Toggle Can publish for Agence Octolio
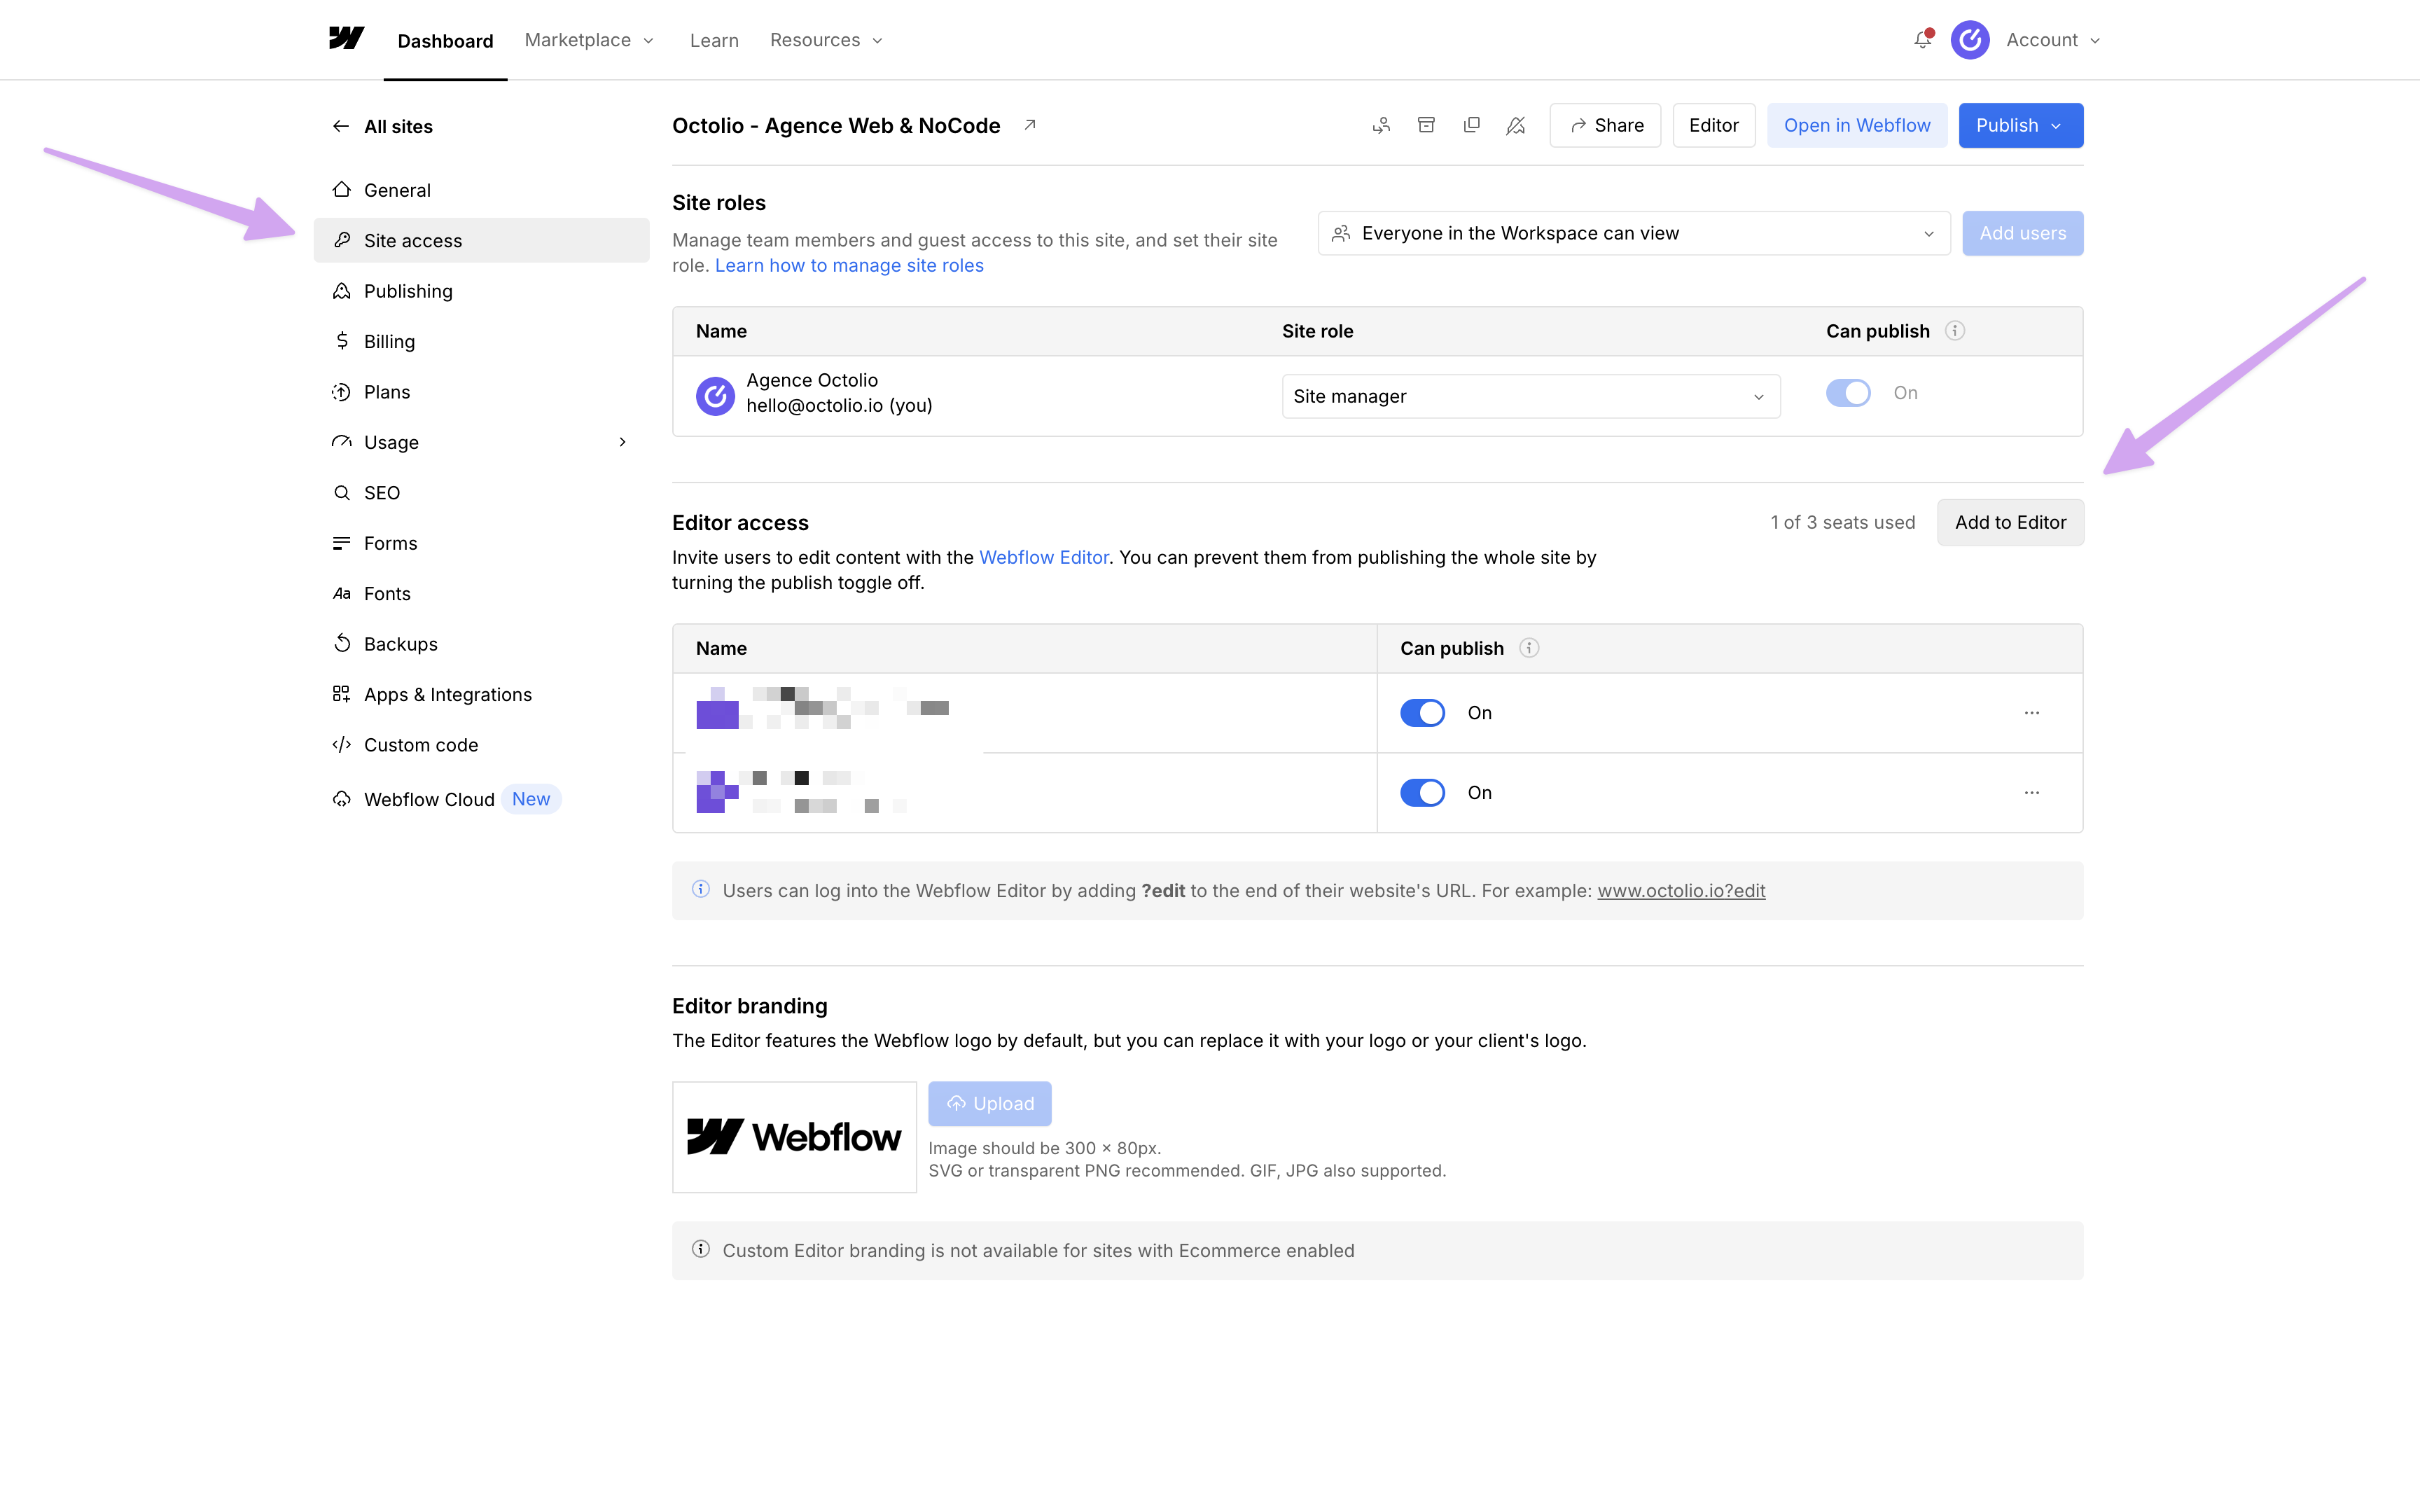This screenshot has width=2420, height=1512. 1847,393
